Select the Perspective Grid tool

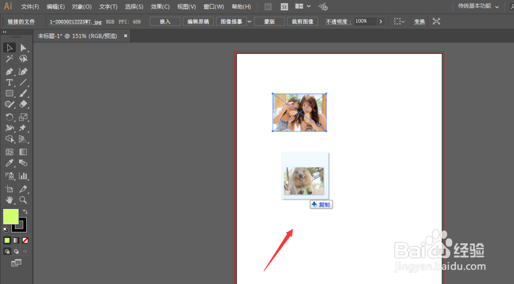23,139
